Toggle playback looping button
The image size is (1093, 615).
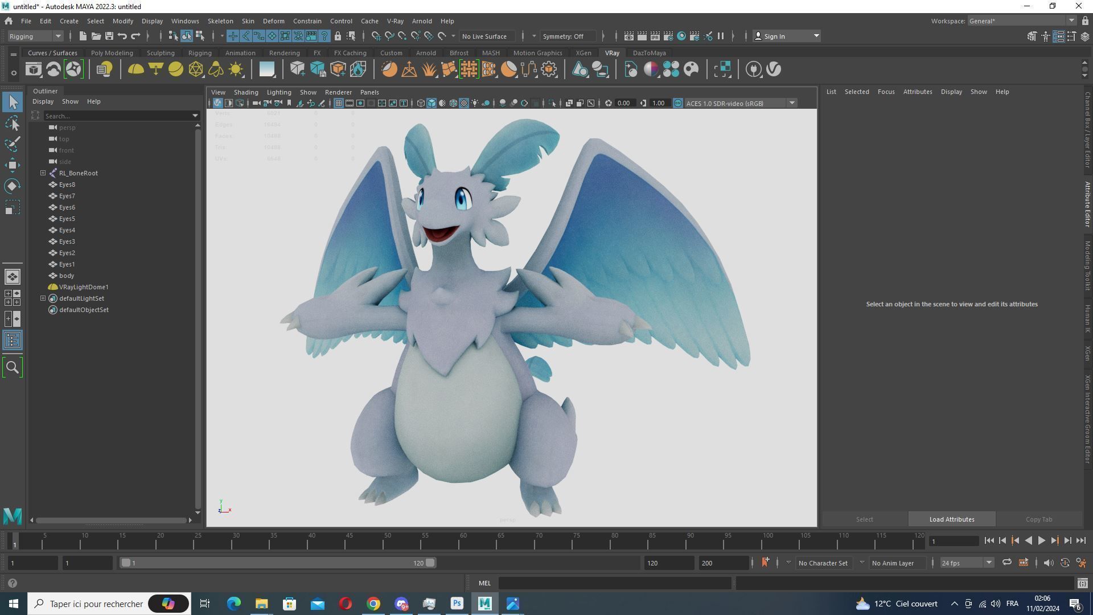(x=1007, y=563)
